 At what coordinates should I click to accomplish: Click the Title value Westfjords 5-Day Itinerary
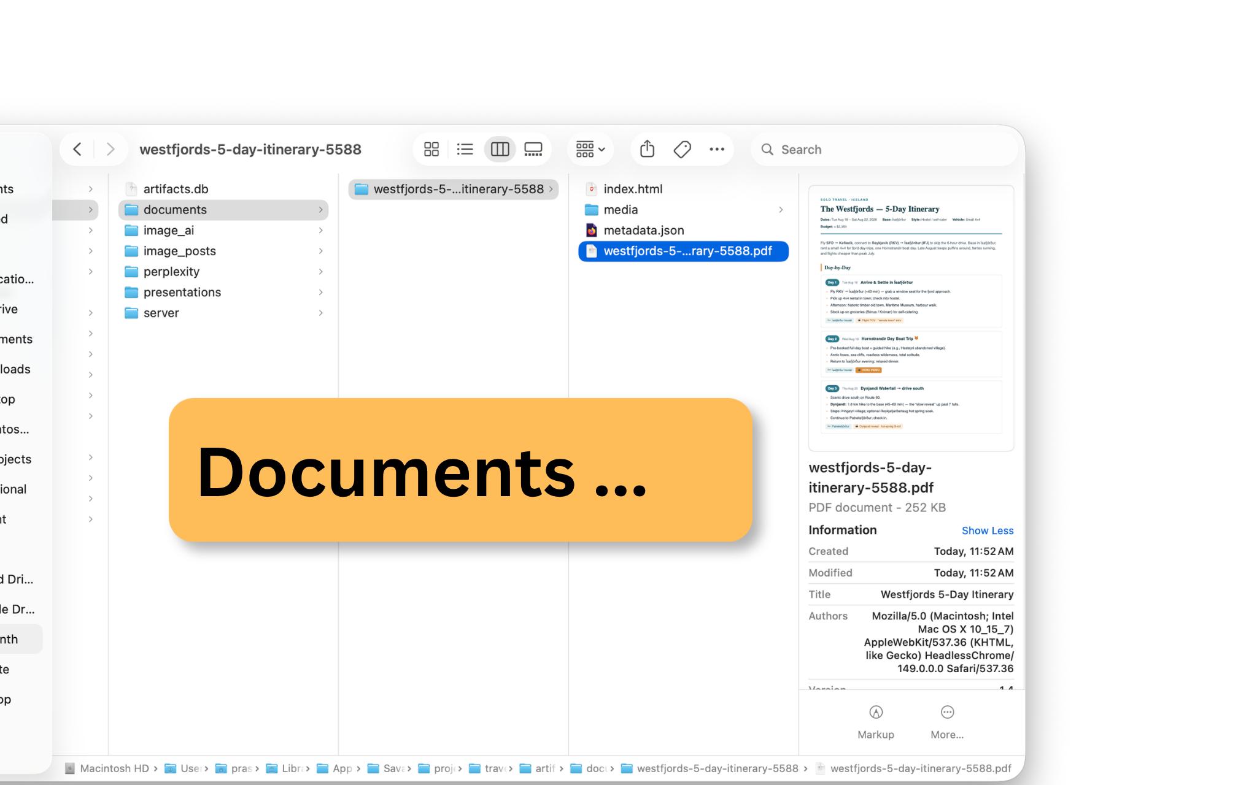point(946,594)
